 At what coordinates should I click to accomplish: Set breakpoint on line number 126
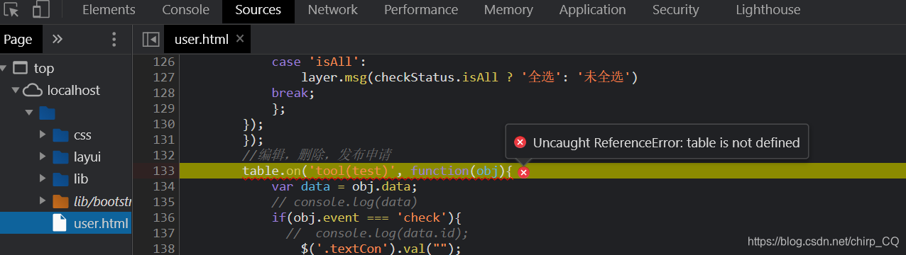tap(164, 62)
